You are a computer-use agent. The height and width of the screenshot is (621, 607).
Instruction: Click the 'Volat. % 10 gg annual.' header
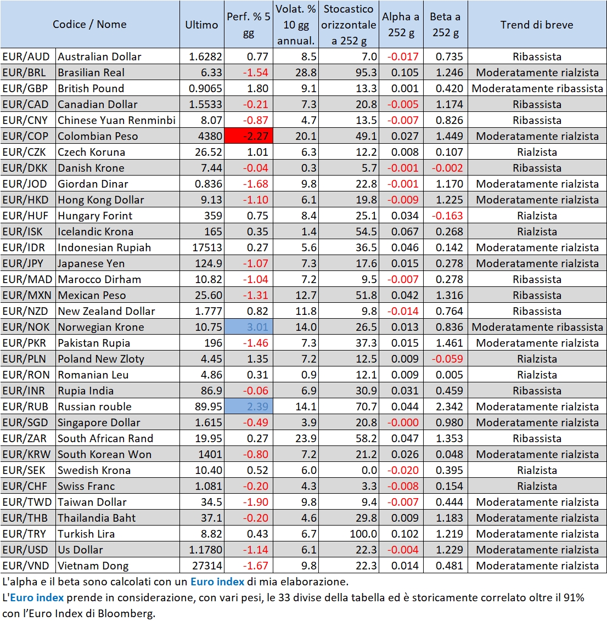click(x=296, y=25)
